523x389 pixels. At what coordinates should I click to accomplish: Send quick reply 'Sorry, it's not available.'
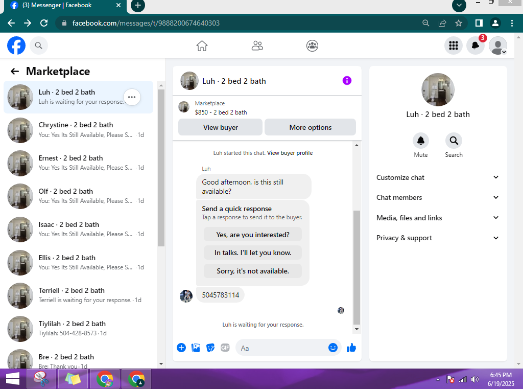(253, 271)
